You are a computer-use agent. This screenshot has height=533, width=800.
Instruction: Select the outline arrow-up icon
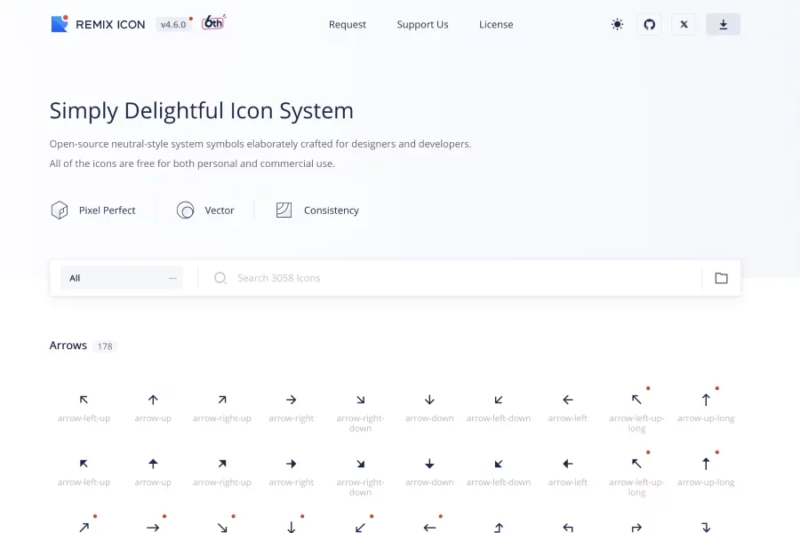[153, 401]
